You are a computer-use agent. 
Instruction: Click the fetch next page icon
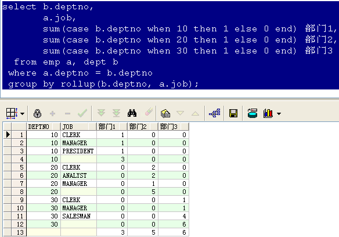coord(101,113)
